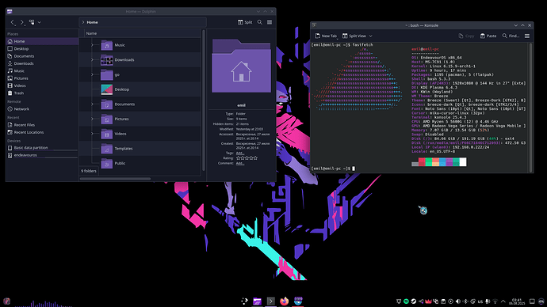Click the Spotify tray icon
This screenshot has height=307, width=547.
[x=406, y=301]
